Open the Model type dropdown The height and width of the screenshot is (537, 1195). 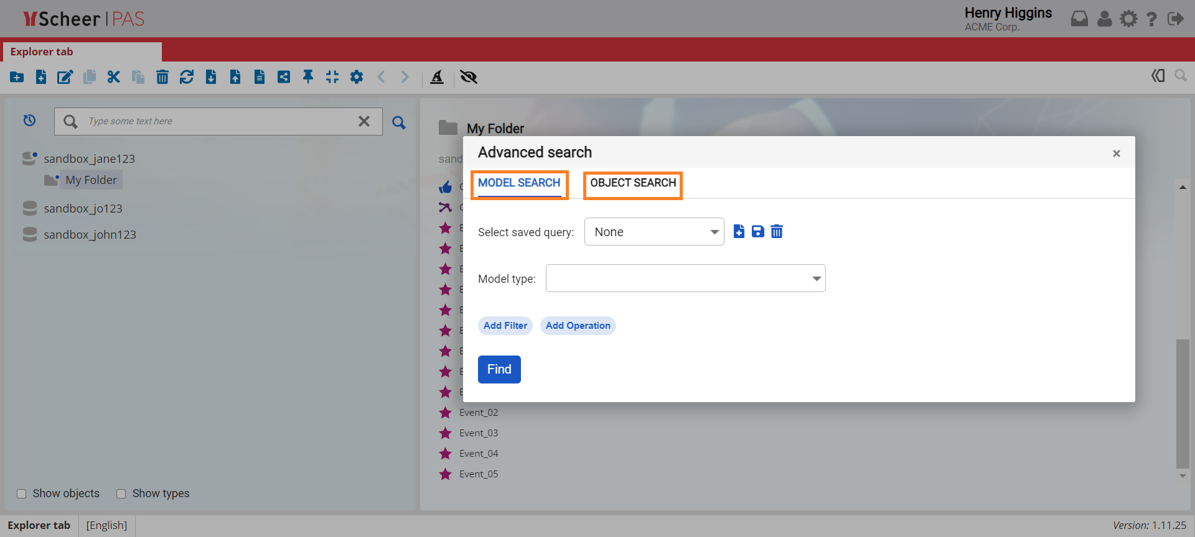(x=686, y=278)
